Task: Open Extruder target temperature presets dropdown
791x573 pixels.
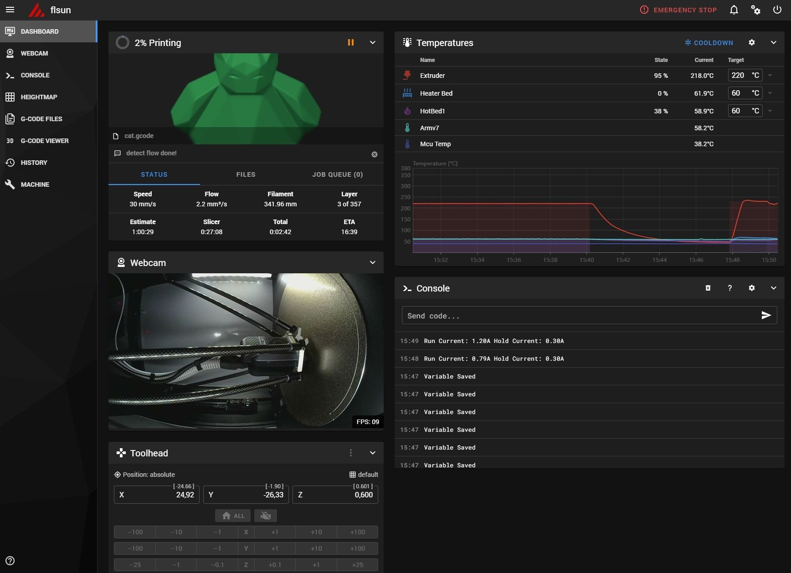Action: coord(770,76)
